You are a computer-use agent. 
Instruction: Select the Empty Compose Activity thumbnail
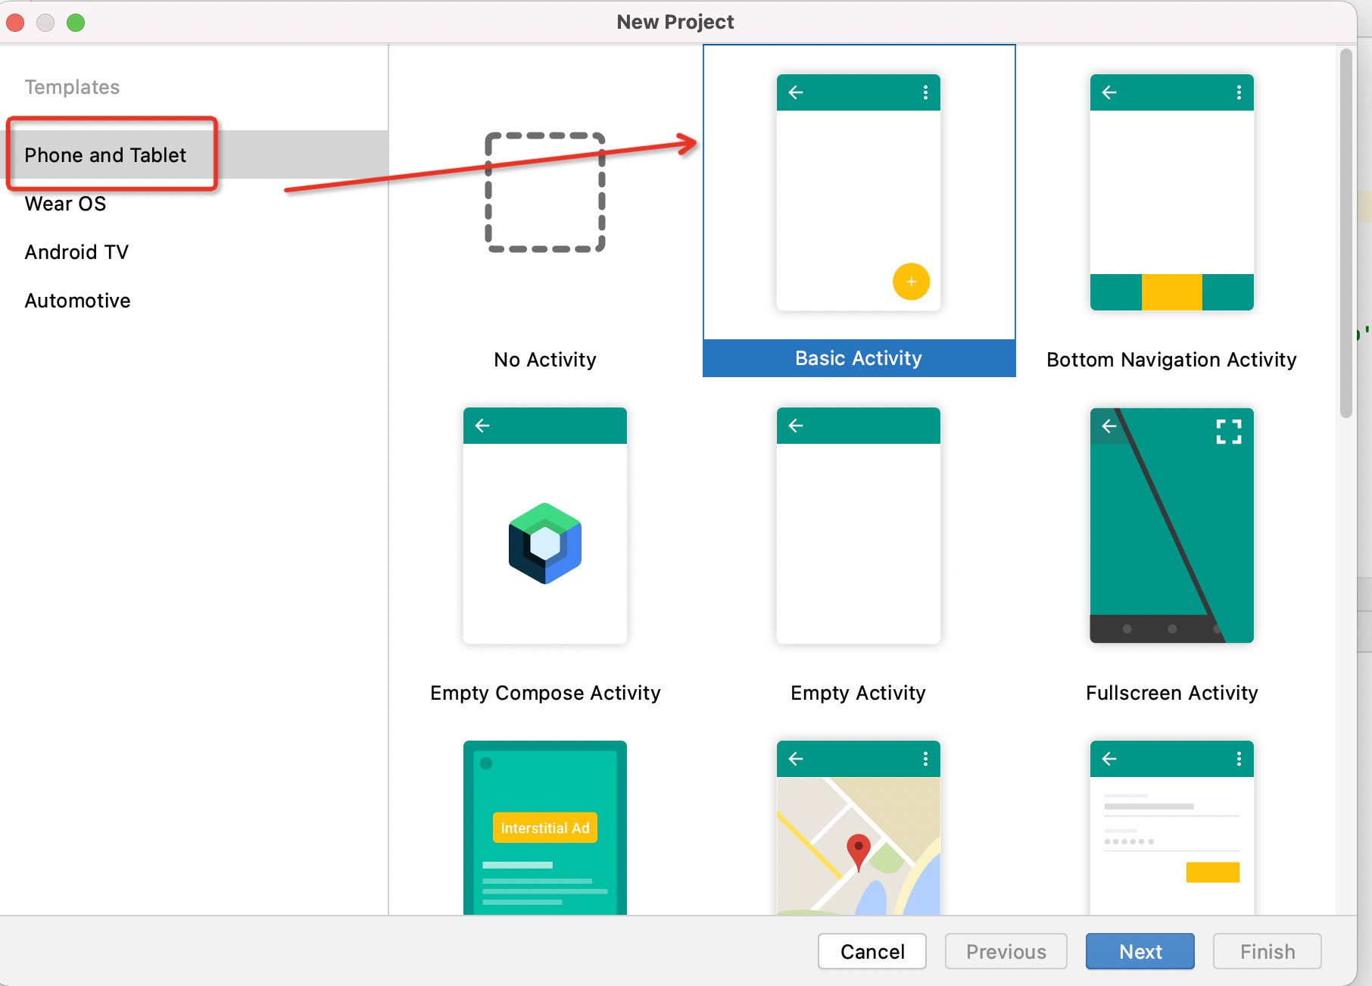pyautogui.click(x=545, y=526)
